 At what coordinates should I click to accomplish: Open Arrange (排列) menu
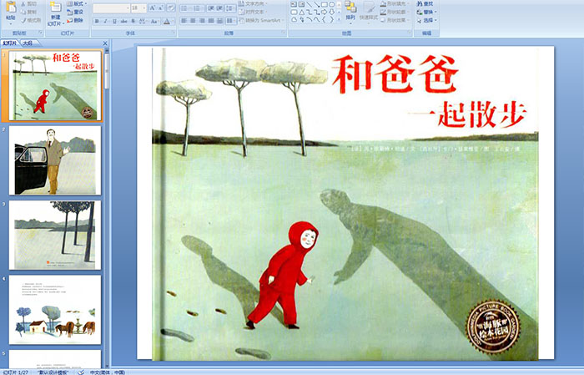click(350, 11)
